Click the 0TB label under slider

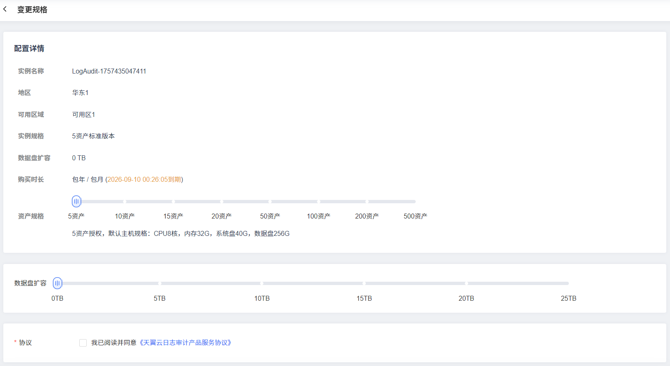coord(57,299)
